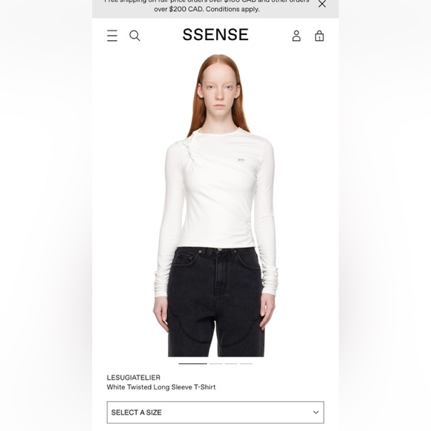The width and height of the screenshot is (431, 431).
Task: Tap the white shirt logo tag in photo
Action: (241, 160)
